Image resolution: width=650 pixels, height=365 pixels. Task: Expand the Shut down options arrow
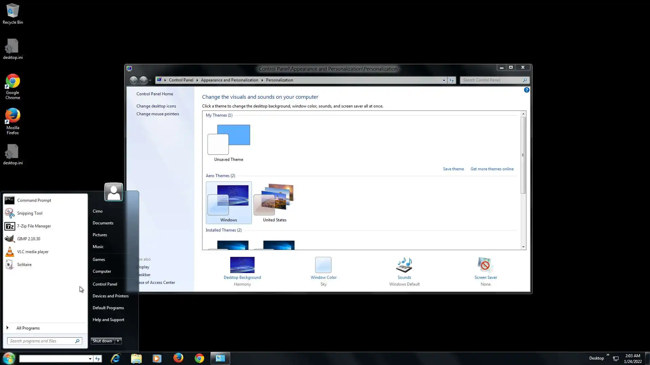tap(118, 341)
